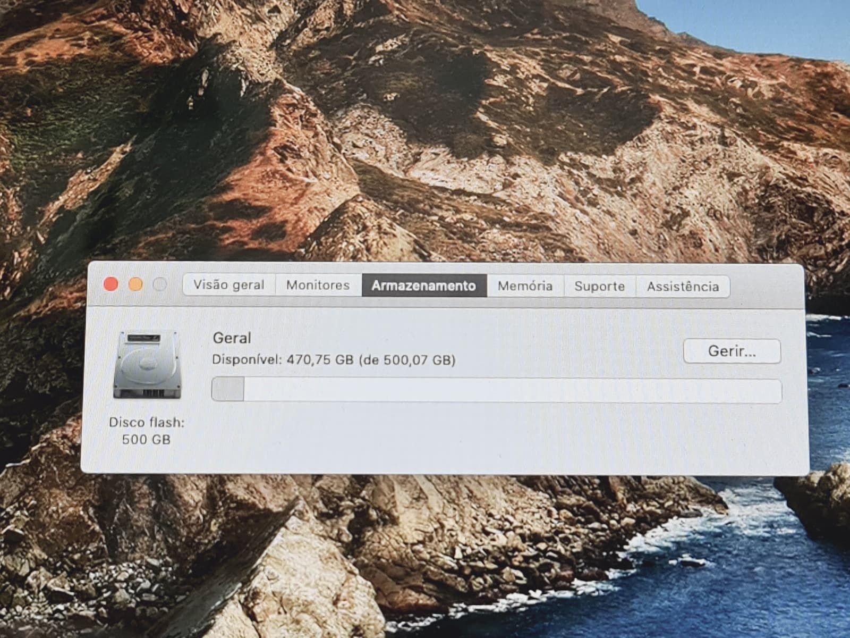Click the Gerir... button
This screenshot has width=850, height=638.
pos(732,351)
